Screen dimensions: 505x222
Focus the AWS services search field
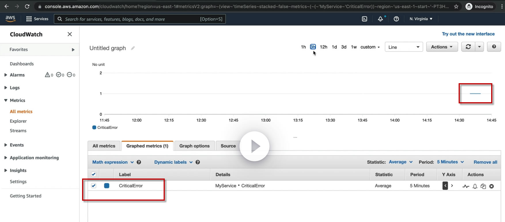[x=140, y=19]
